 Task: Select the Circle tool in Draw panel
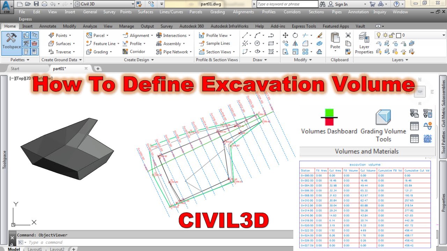(257, 43)
